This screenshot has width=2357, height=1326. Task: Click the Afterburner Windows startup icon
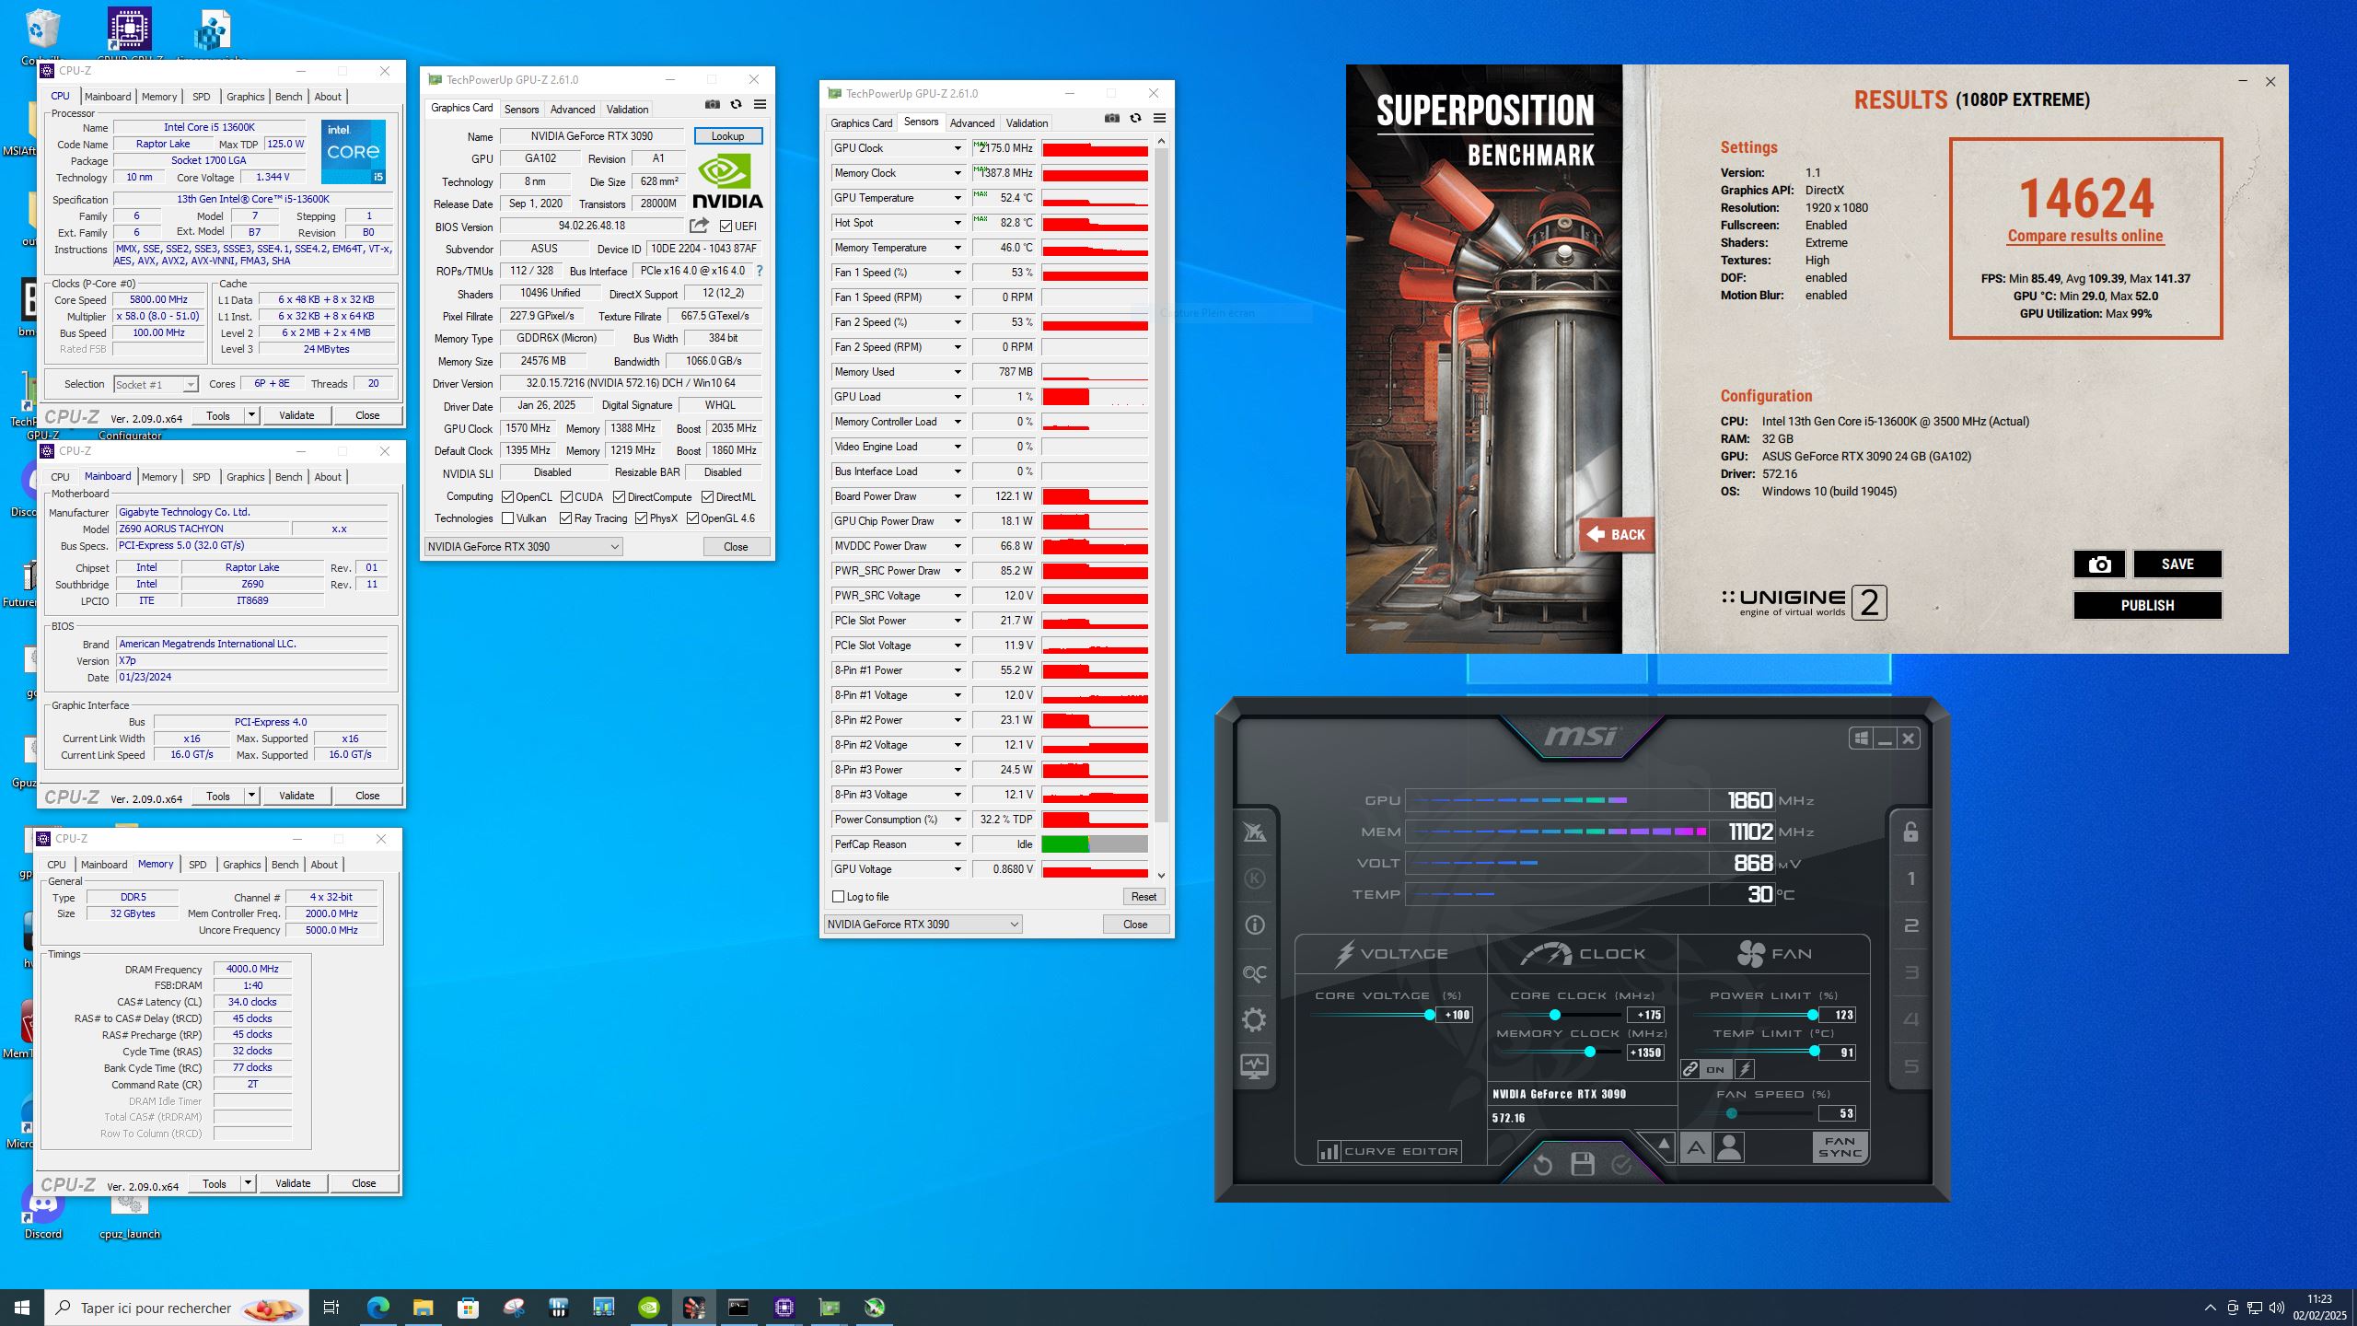tap(1861, 739)
